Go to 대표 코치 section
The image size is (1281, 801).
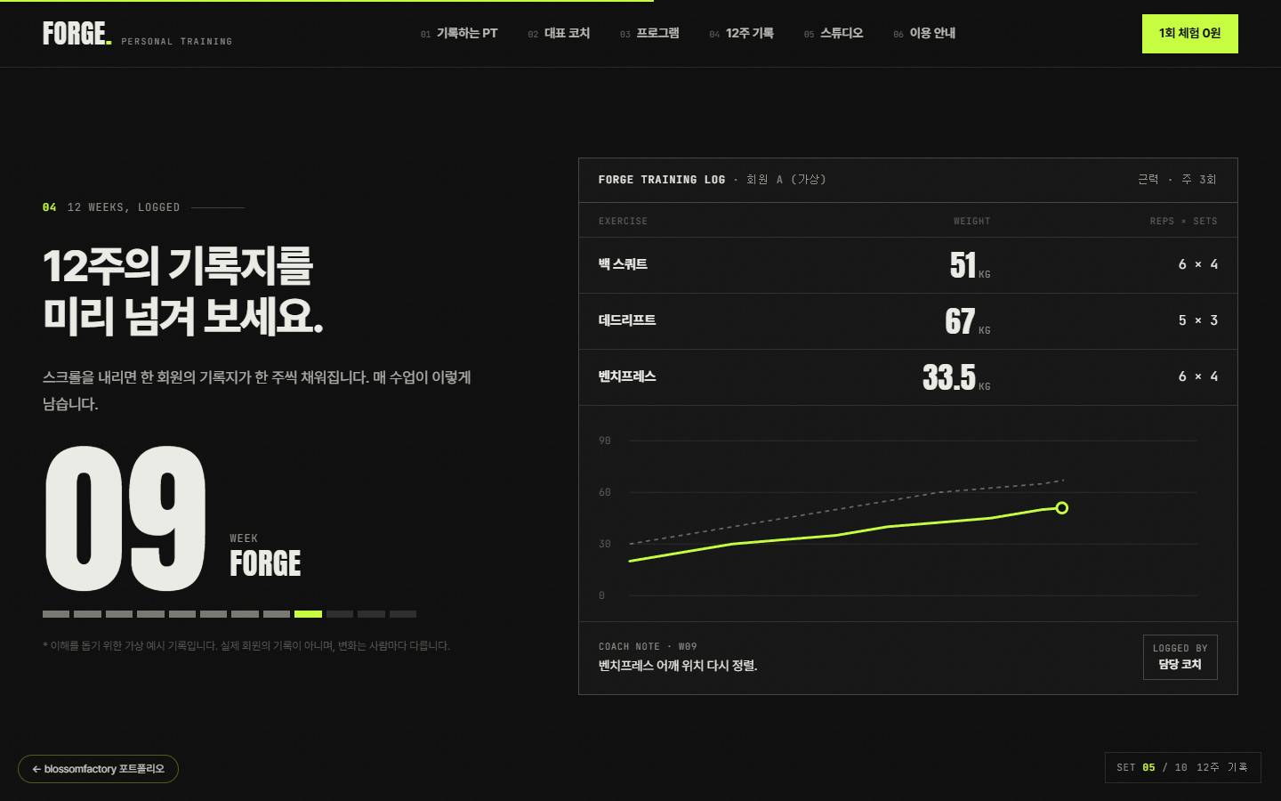pyautogui.click(x=559, y=34)
